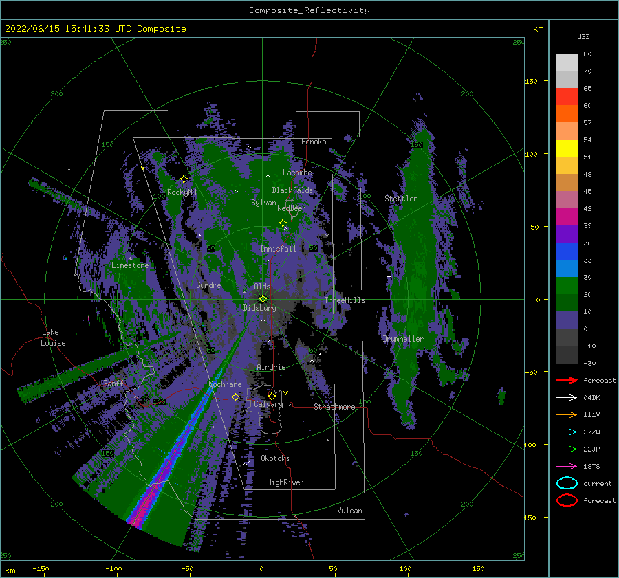Click the Didsbury label
The width and height of the screenshot is (619, 578).
(260, 308)
